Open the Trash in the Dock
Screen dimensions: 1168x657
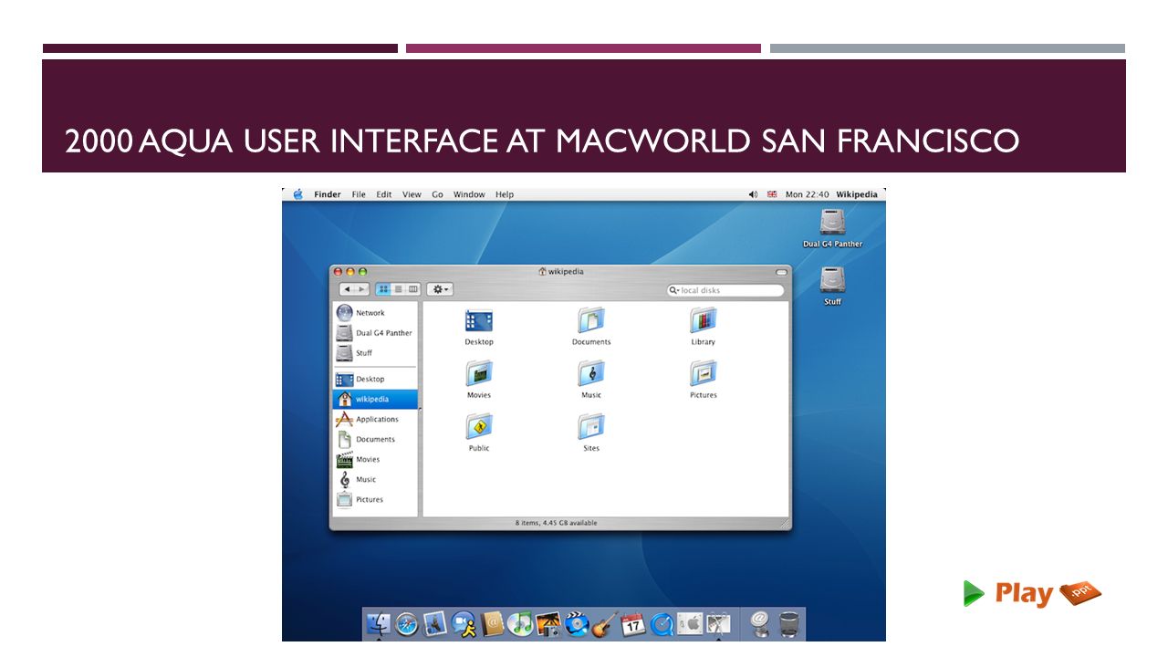pos(789,624)
